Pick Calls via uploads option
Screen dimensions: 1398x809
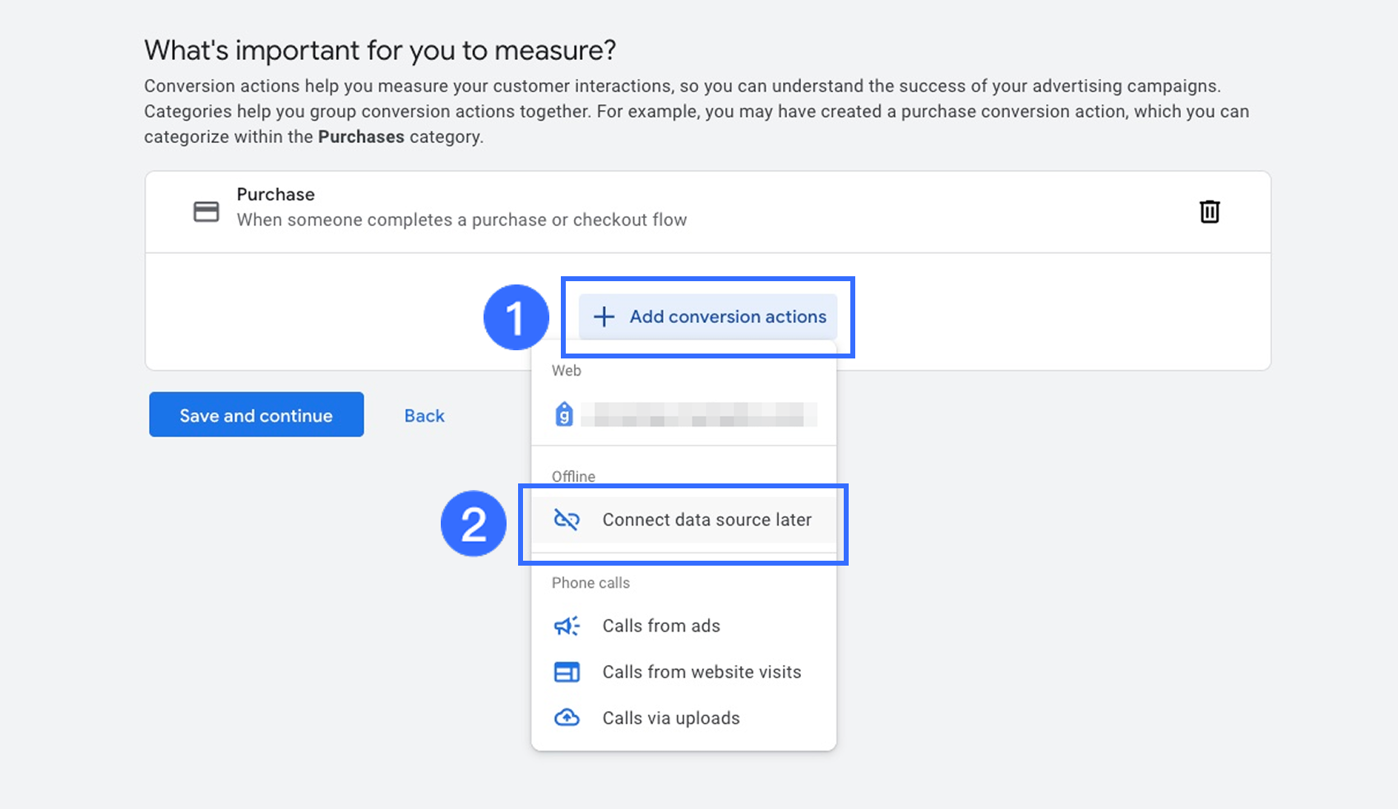(671, 718)
